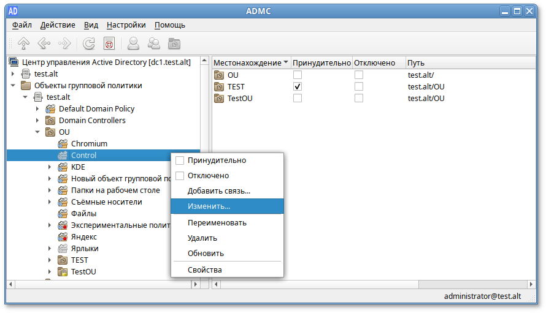The image size is (546, 313).
Task: Click the KDE policy icon
Action: coord(63,167)
